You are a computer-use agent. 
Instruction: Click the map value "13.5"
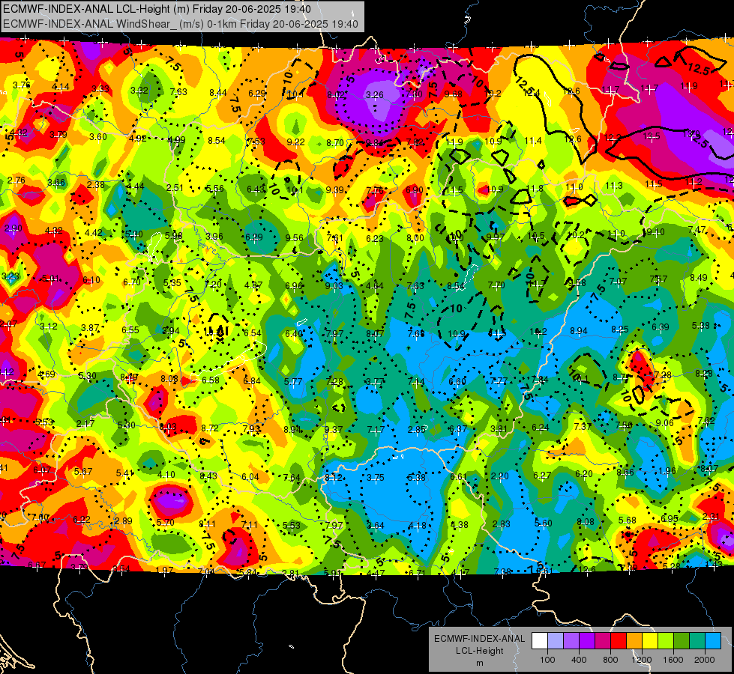[652, 136]
